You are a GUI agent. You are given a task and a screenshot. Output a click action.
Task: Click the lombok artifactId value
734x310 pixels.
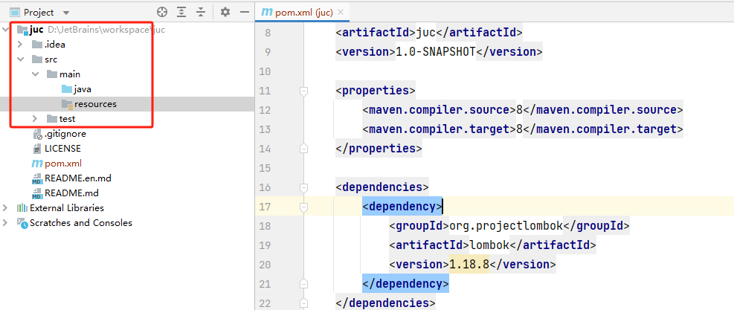[x=489, y=245]
